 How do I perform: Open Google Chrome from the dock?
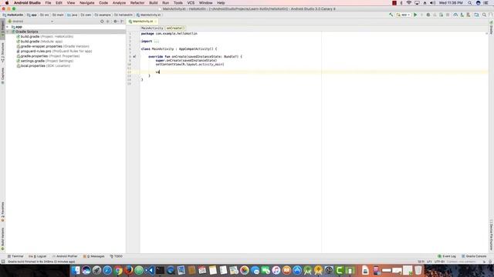coord(118,270)
